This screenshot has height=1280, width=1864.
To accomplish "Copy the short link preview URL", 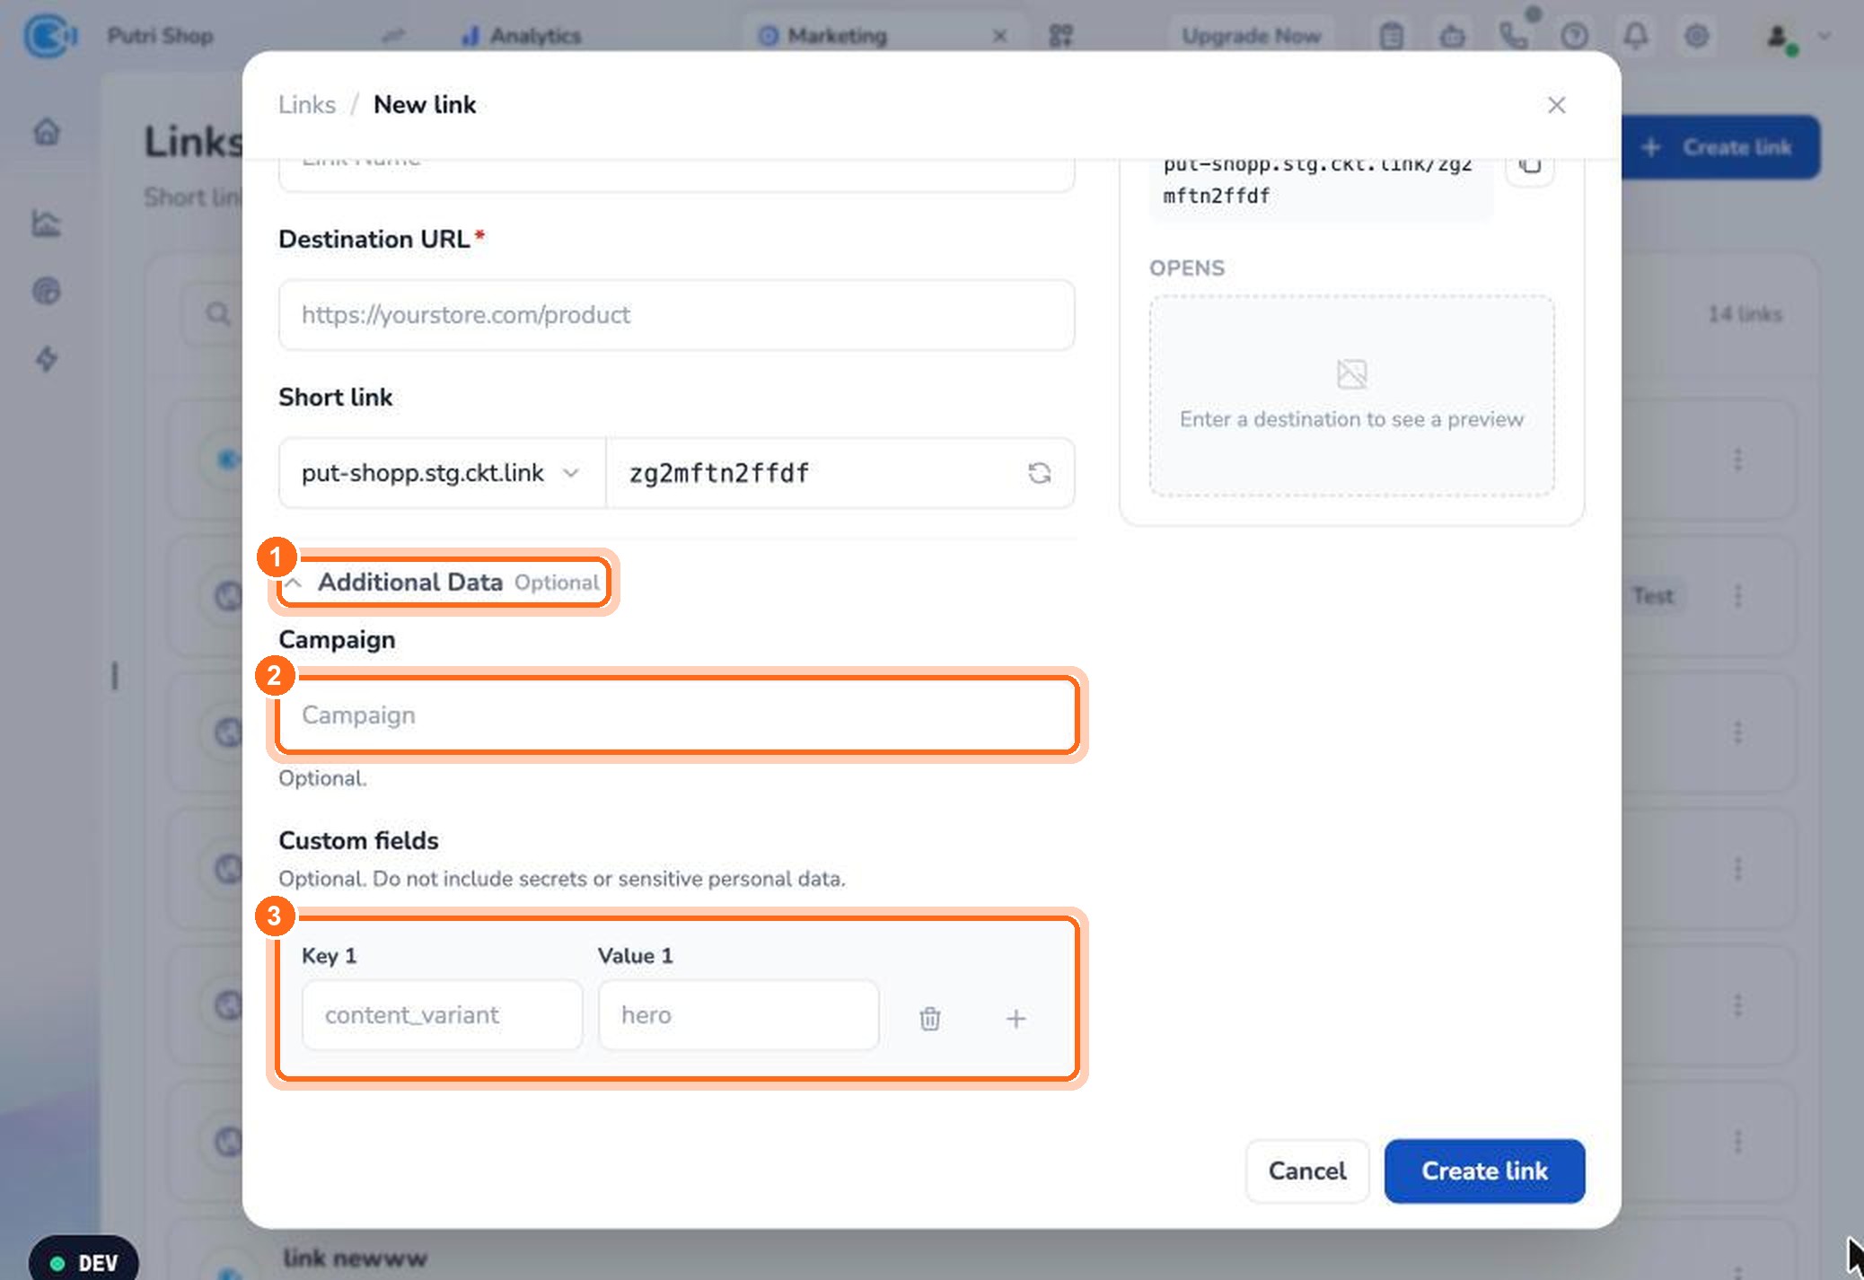I will 1530,164.
